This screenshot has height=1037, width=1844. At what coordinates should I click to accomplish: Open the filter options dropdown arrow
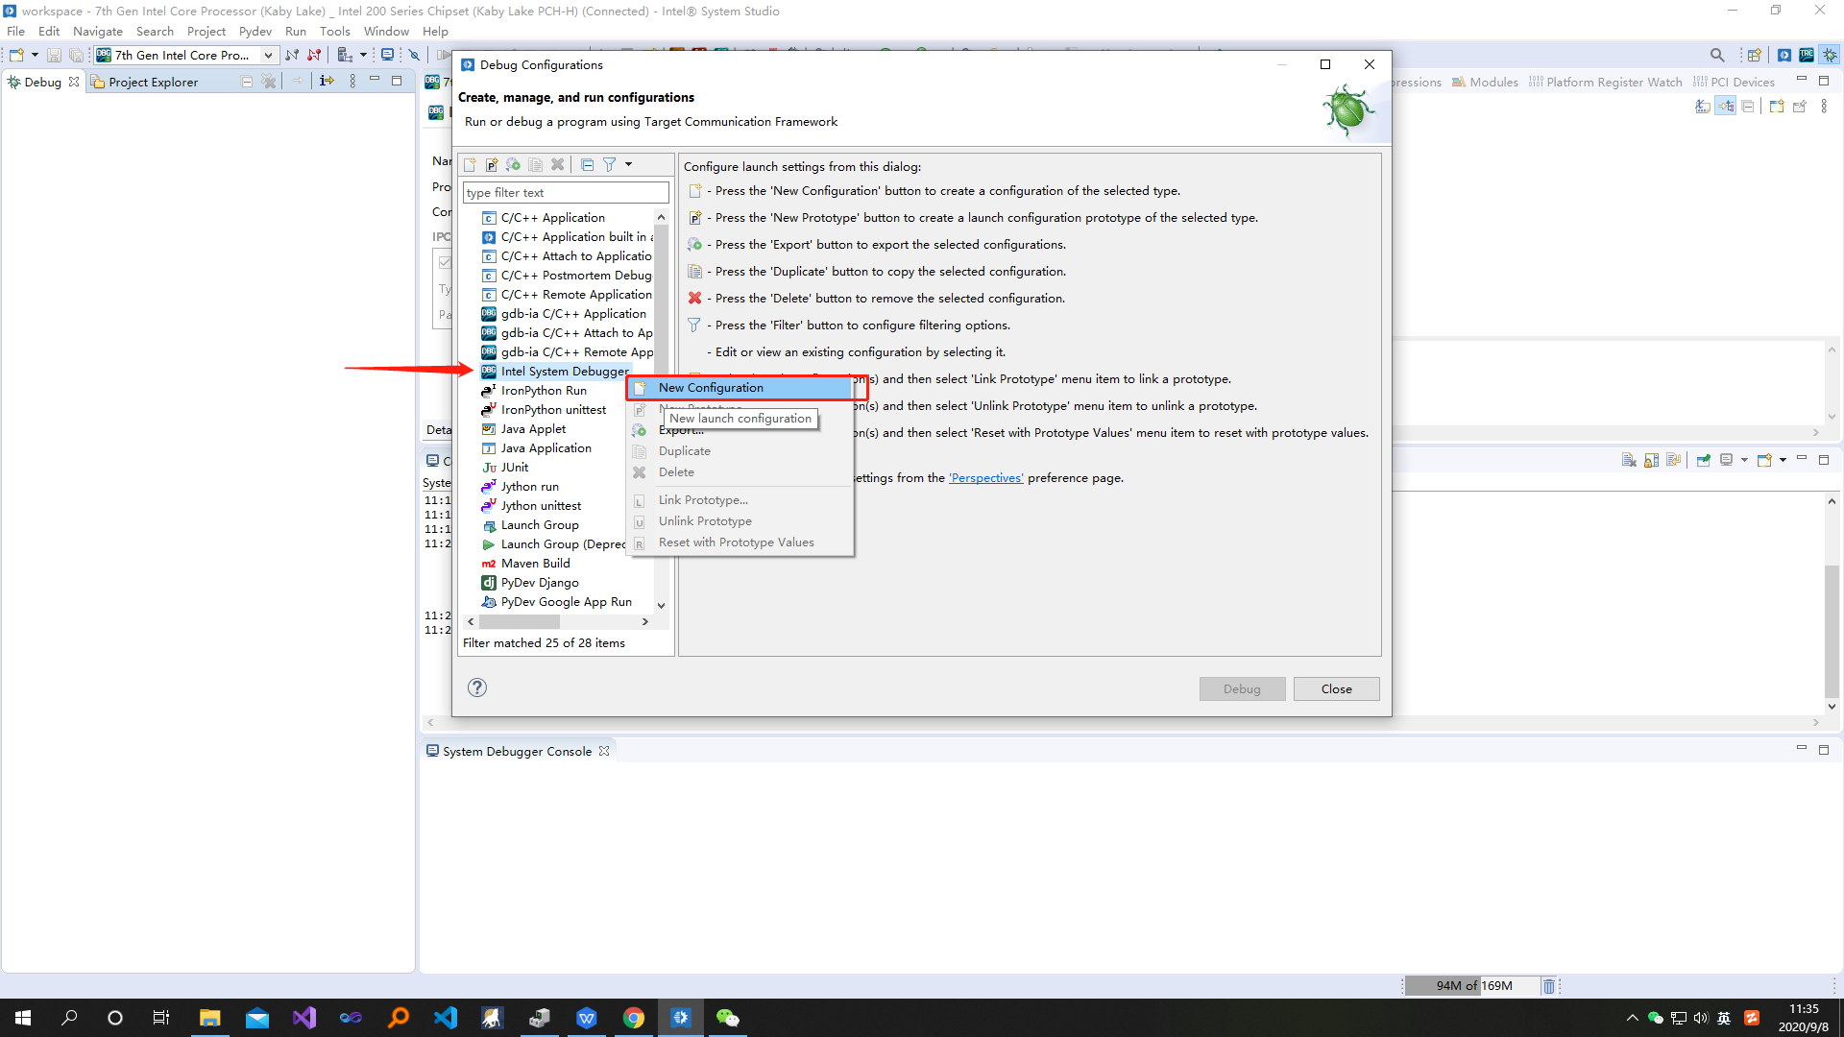click(x=629, y=164)
